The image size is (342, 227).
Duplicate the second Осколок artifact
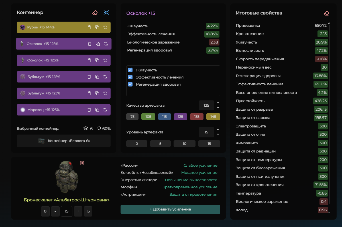tap(97, 60)
